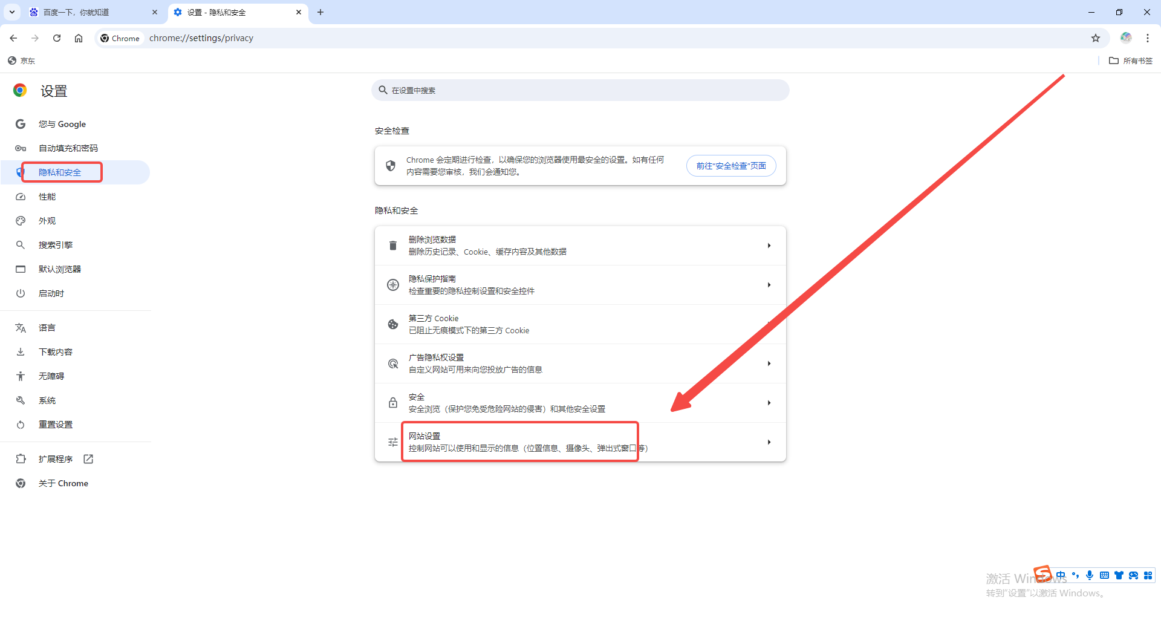Click the 搜索引擎 magnifier icon
Image resolution: width=1161 pixels, height=629 pixels.
click(20, 244)
